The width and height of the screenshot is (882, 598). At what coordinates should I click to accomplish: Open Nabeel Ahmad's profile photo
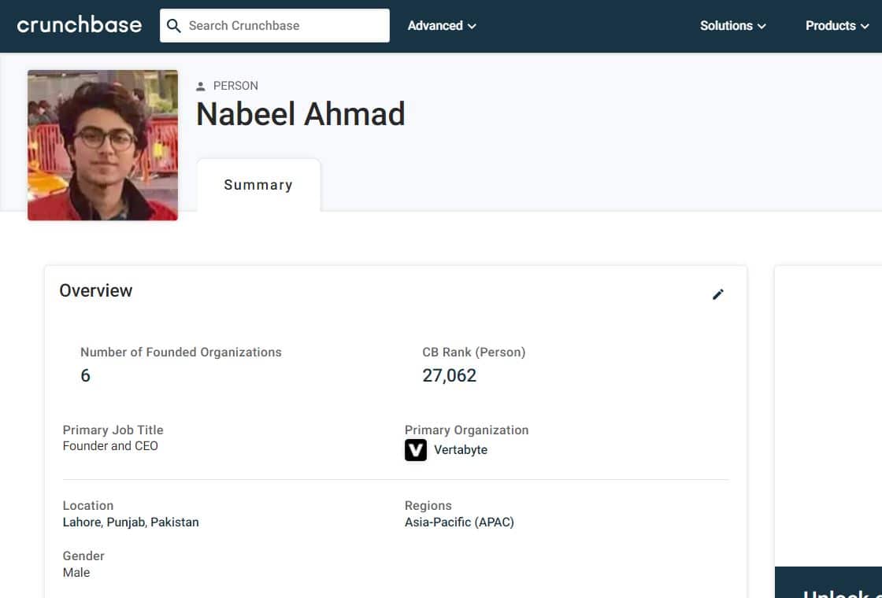coord(103,145)
